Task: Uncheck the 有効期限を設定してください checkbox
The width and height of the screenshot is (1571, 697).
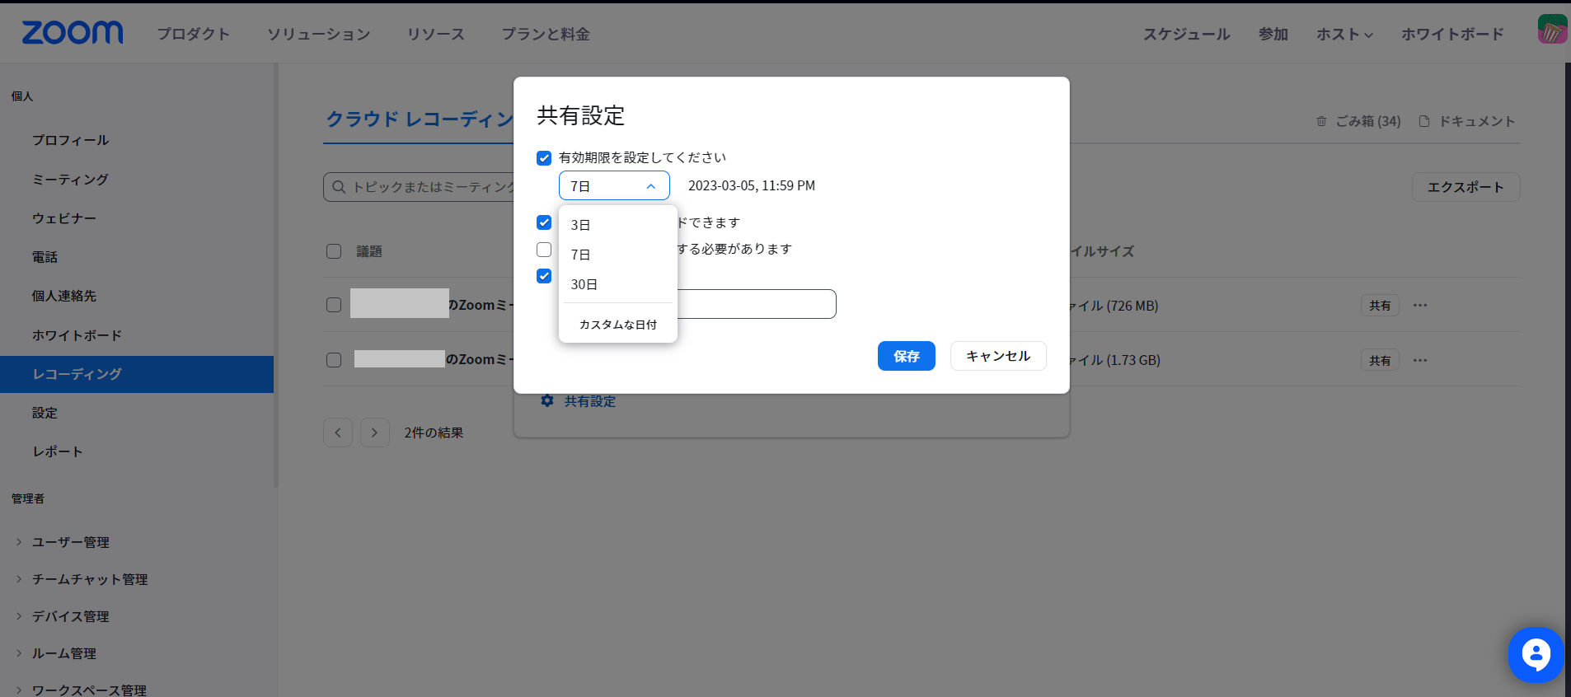Action: [x=544, y=158]
